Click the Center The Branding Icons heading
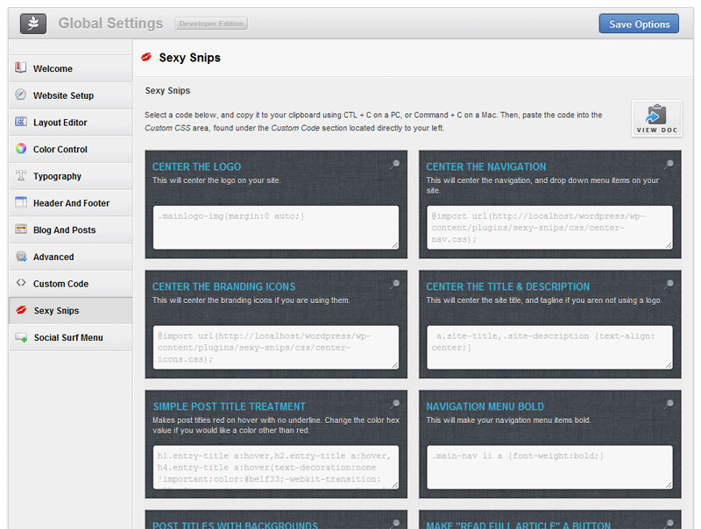The image size is (701, 529). point(224,286)
